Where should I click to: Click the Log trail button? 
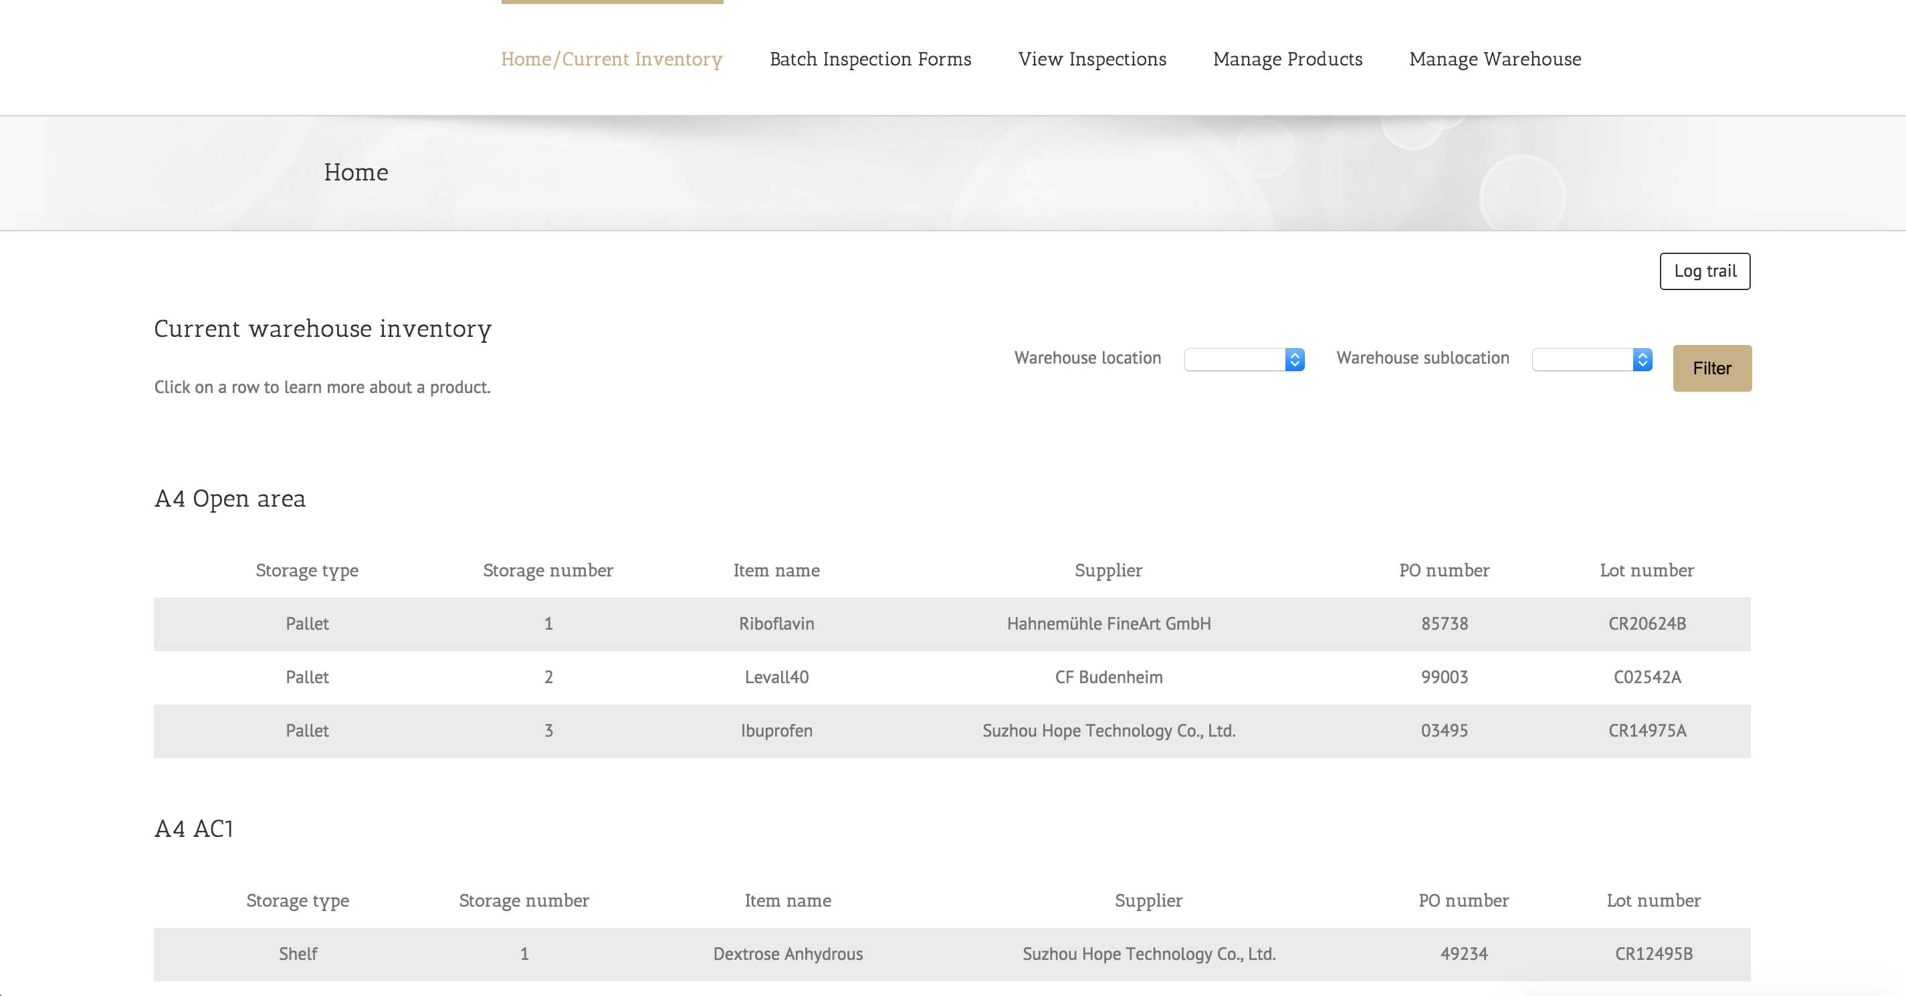[x=1705, y=271]
